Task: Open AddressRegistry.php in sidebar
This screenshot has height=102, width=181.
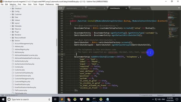Action: (x=22, y=49)
